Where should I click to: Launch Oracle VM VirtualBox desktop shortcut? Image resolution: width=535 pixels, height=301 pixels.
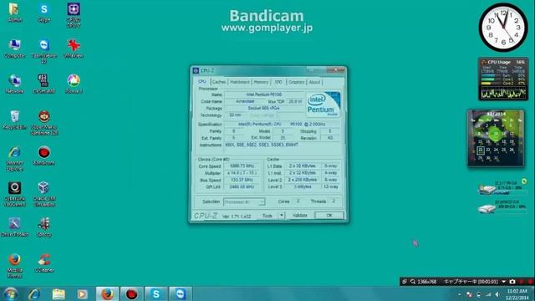tap(44, 194)
